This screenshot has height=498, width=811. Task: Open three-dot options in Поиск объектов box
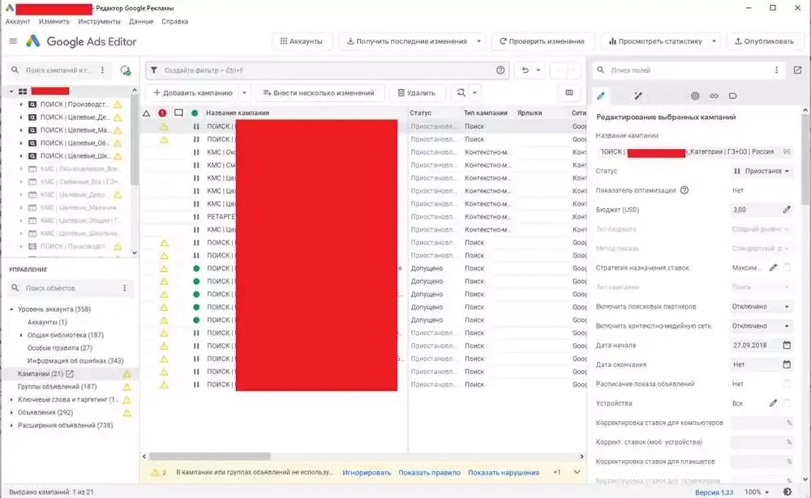click(x=125, y=287)
